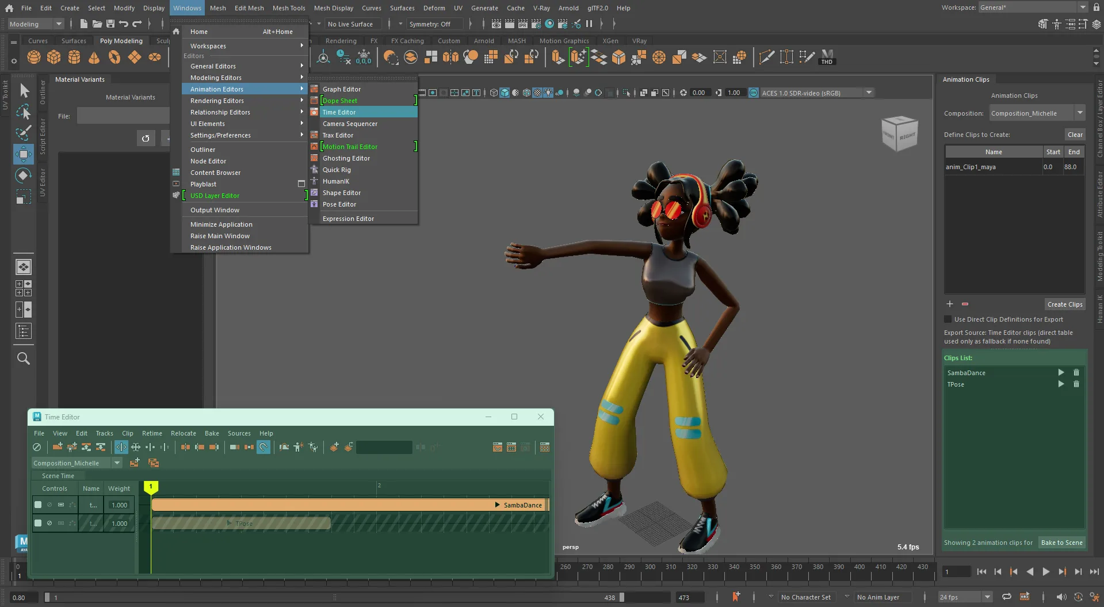Remove clip definition with red minus icon
Screen dimensions: 1104x607
pyautogui.click(x=965, y=304)
